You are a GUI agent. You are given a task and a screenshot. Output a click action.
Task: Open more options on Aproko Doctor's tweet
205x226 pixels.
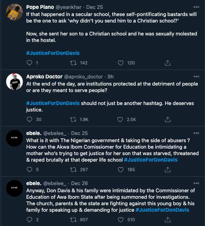pos(196,77)
